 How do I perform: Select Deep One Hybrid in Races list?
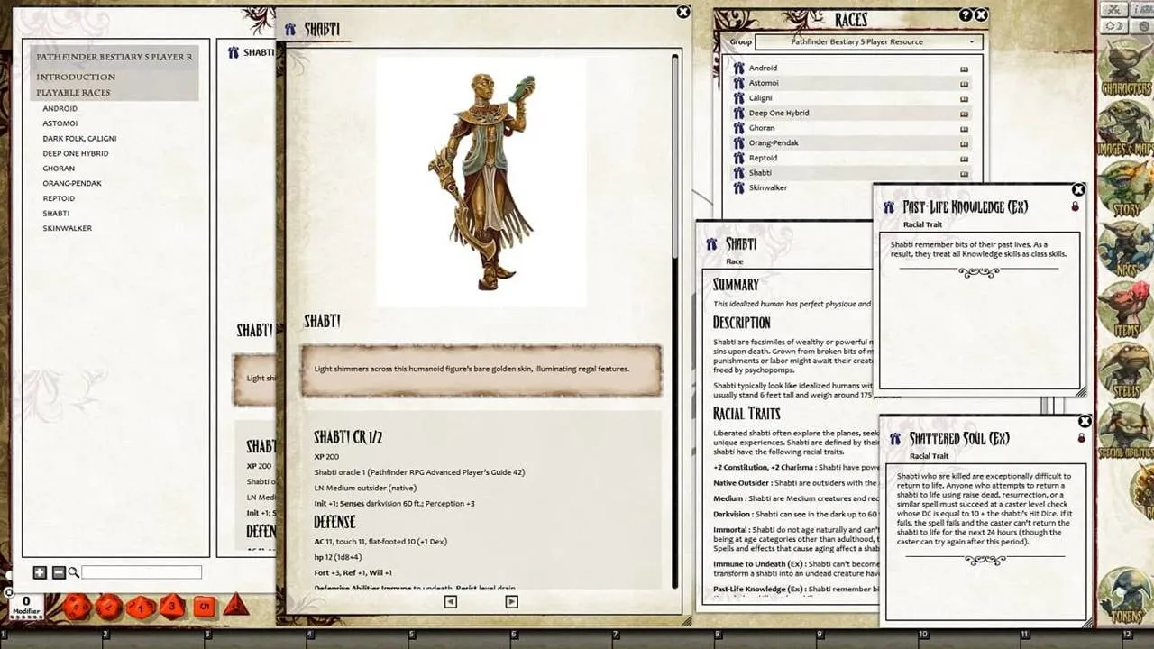[x=779, y=113]
